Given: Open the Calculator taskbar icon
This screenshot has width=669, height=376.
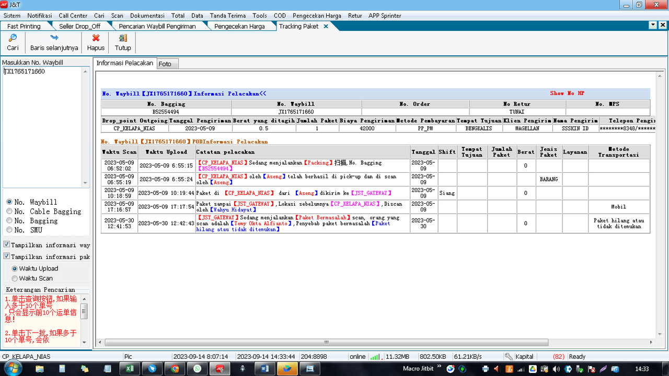Looking at the screenshot, I should point(62,369).
